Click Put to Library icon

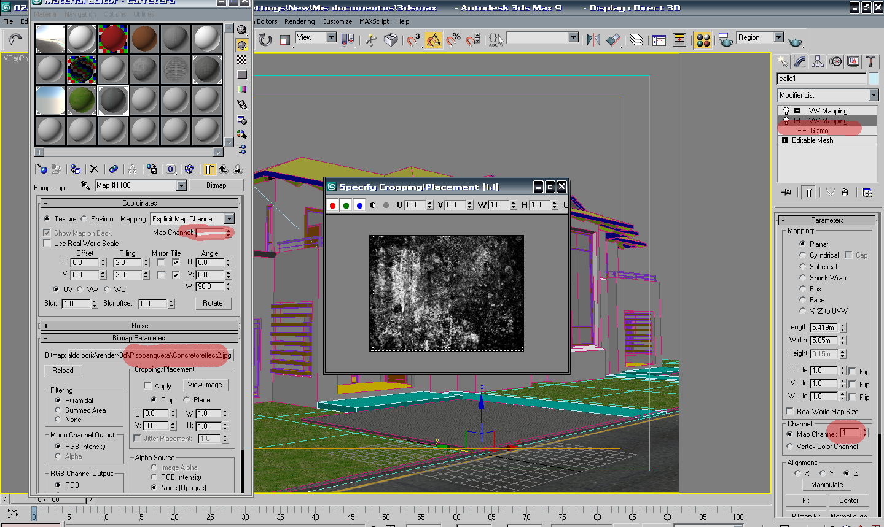pyautogui.click(x=152, y=169)
